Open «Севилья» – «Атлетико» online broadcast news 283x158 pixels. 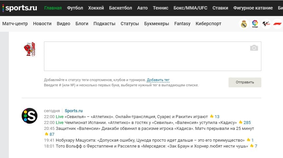pyautogui.click(x=136, y=117)
